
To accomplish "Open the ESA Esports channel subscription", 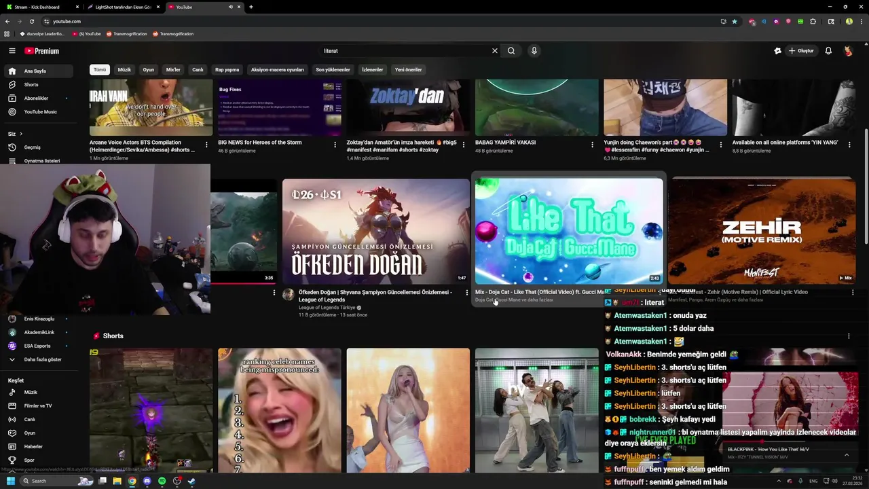I will coord(38,346).
